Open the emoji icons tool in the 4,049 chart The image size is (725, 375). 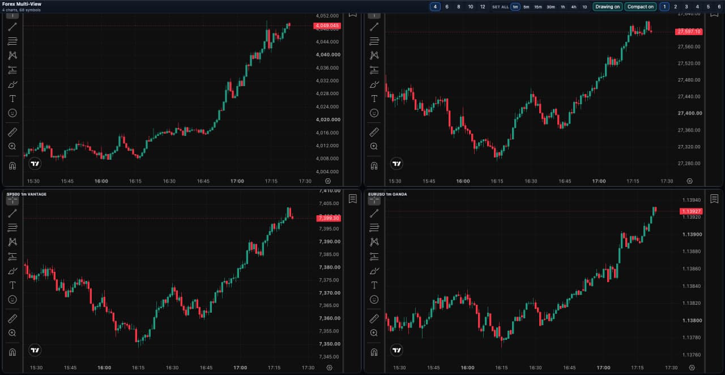(x=12, y=113)
